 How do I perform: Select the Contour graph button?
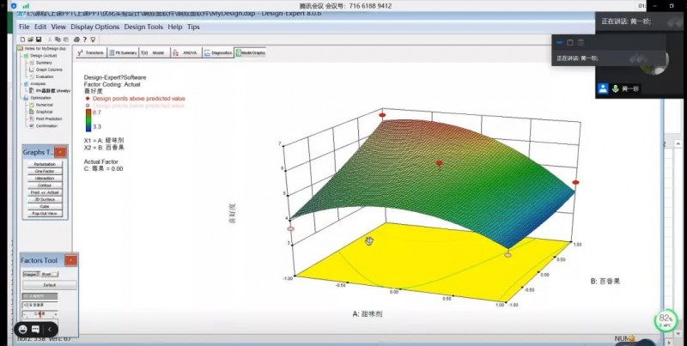[44, 185]
